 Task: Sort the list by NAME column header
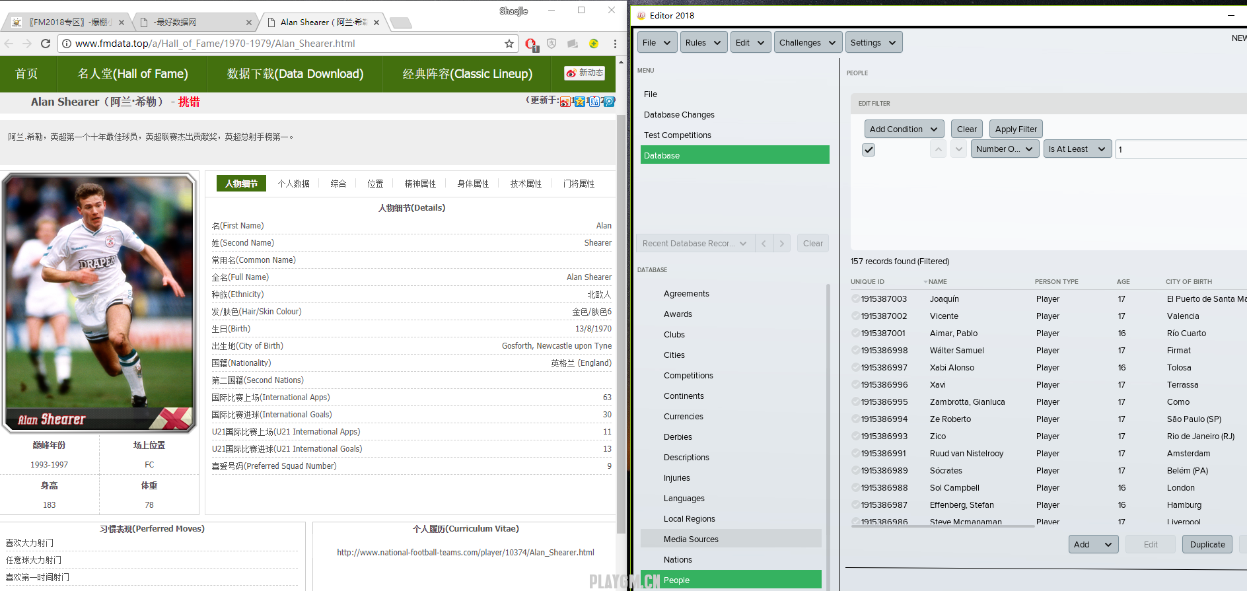(x=938, y=282)
